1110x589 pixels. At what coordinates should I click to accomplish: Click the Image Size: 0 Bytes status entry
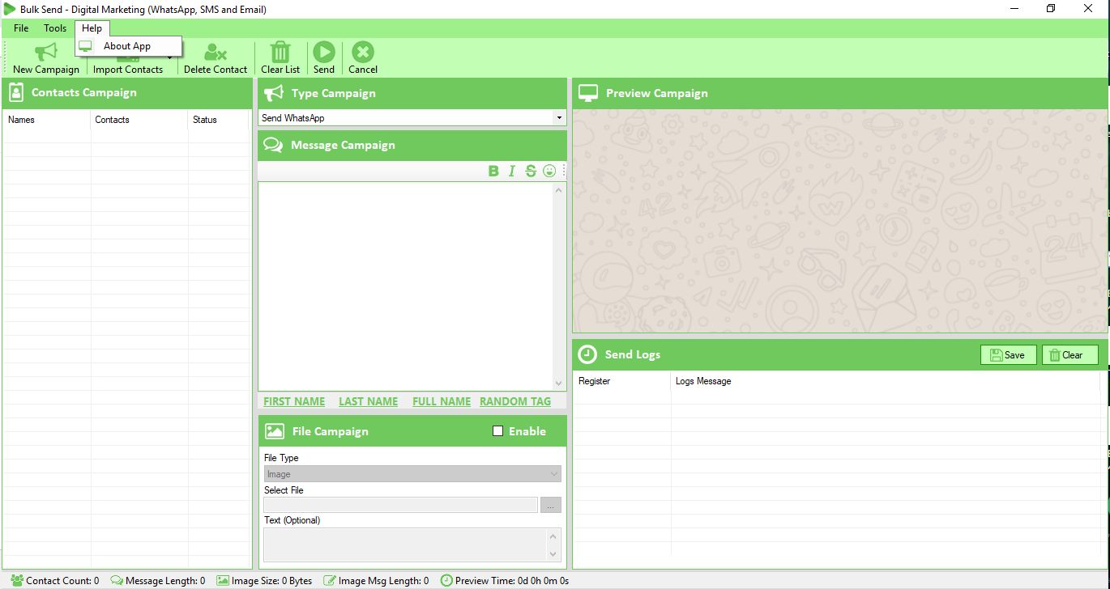(264, 581)
